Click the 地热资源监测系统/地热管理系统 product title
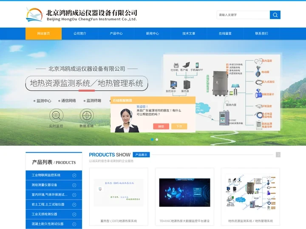306x229 pixels. click(x=250, y=221)
